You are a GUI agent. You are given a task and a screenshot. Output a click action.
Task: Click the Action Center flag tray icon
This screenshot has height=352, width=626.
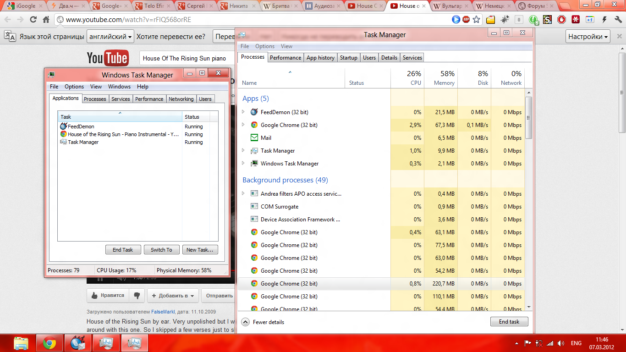(528, 343)
